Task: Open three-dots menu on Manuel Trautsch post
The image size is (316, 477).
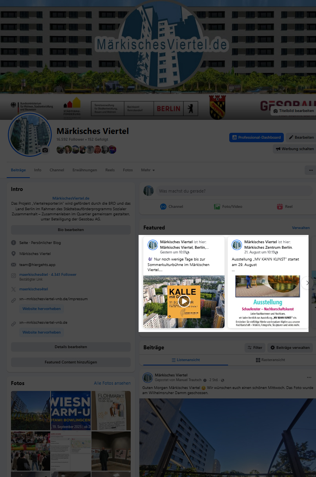Action: 309,378
